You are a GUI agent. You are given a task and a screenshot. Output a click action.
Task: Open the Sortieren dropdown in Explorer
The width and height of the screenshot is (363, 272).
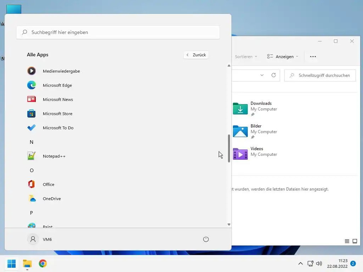pyautogui.click(x=245, y=57)
